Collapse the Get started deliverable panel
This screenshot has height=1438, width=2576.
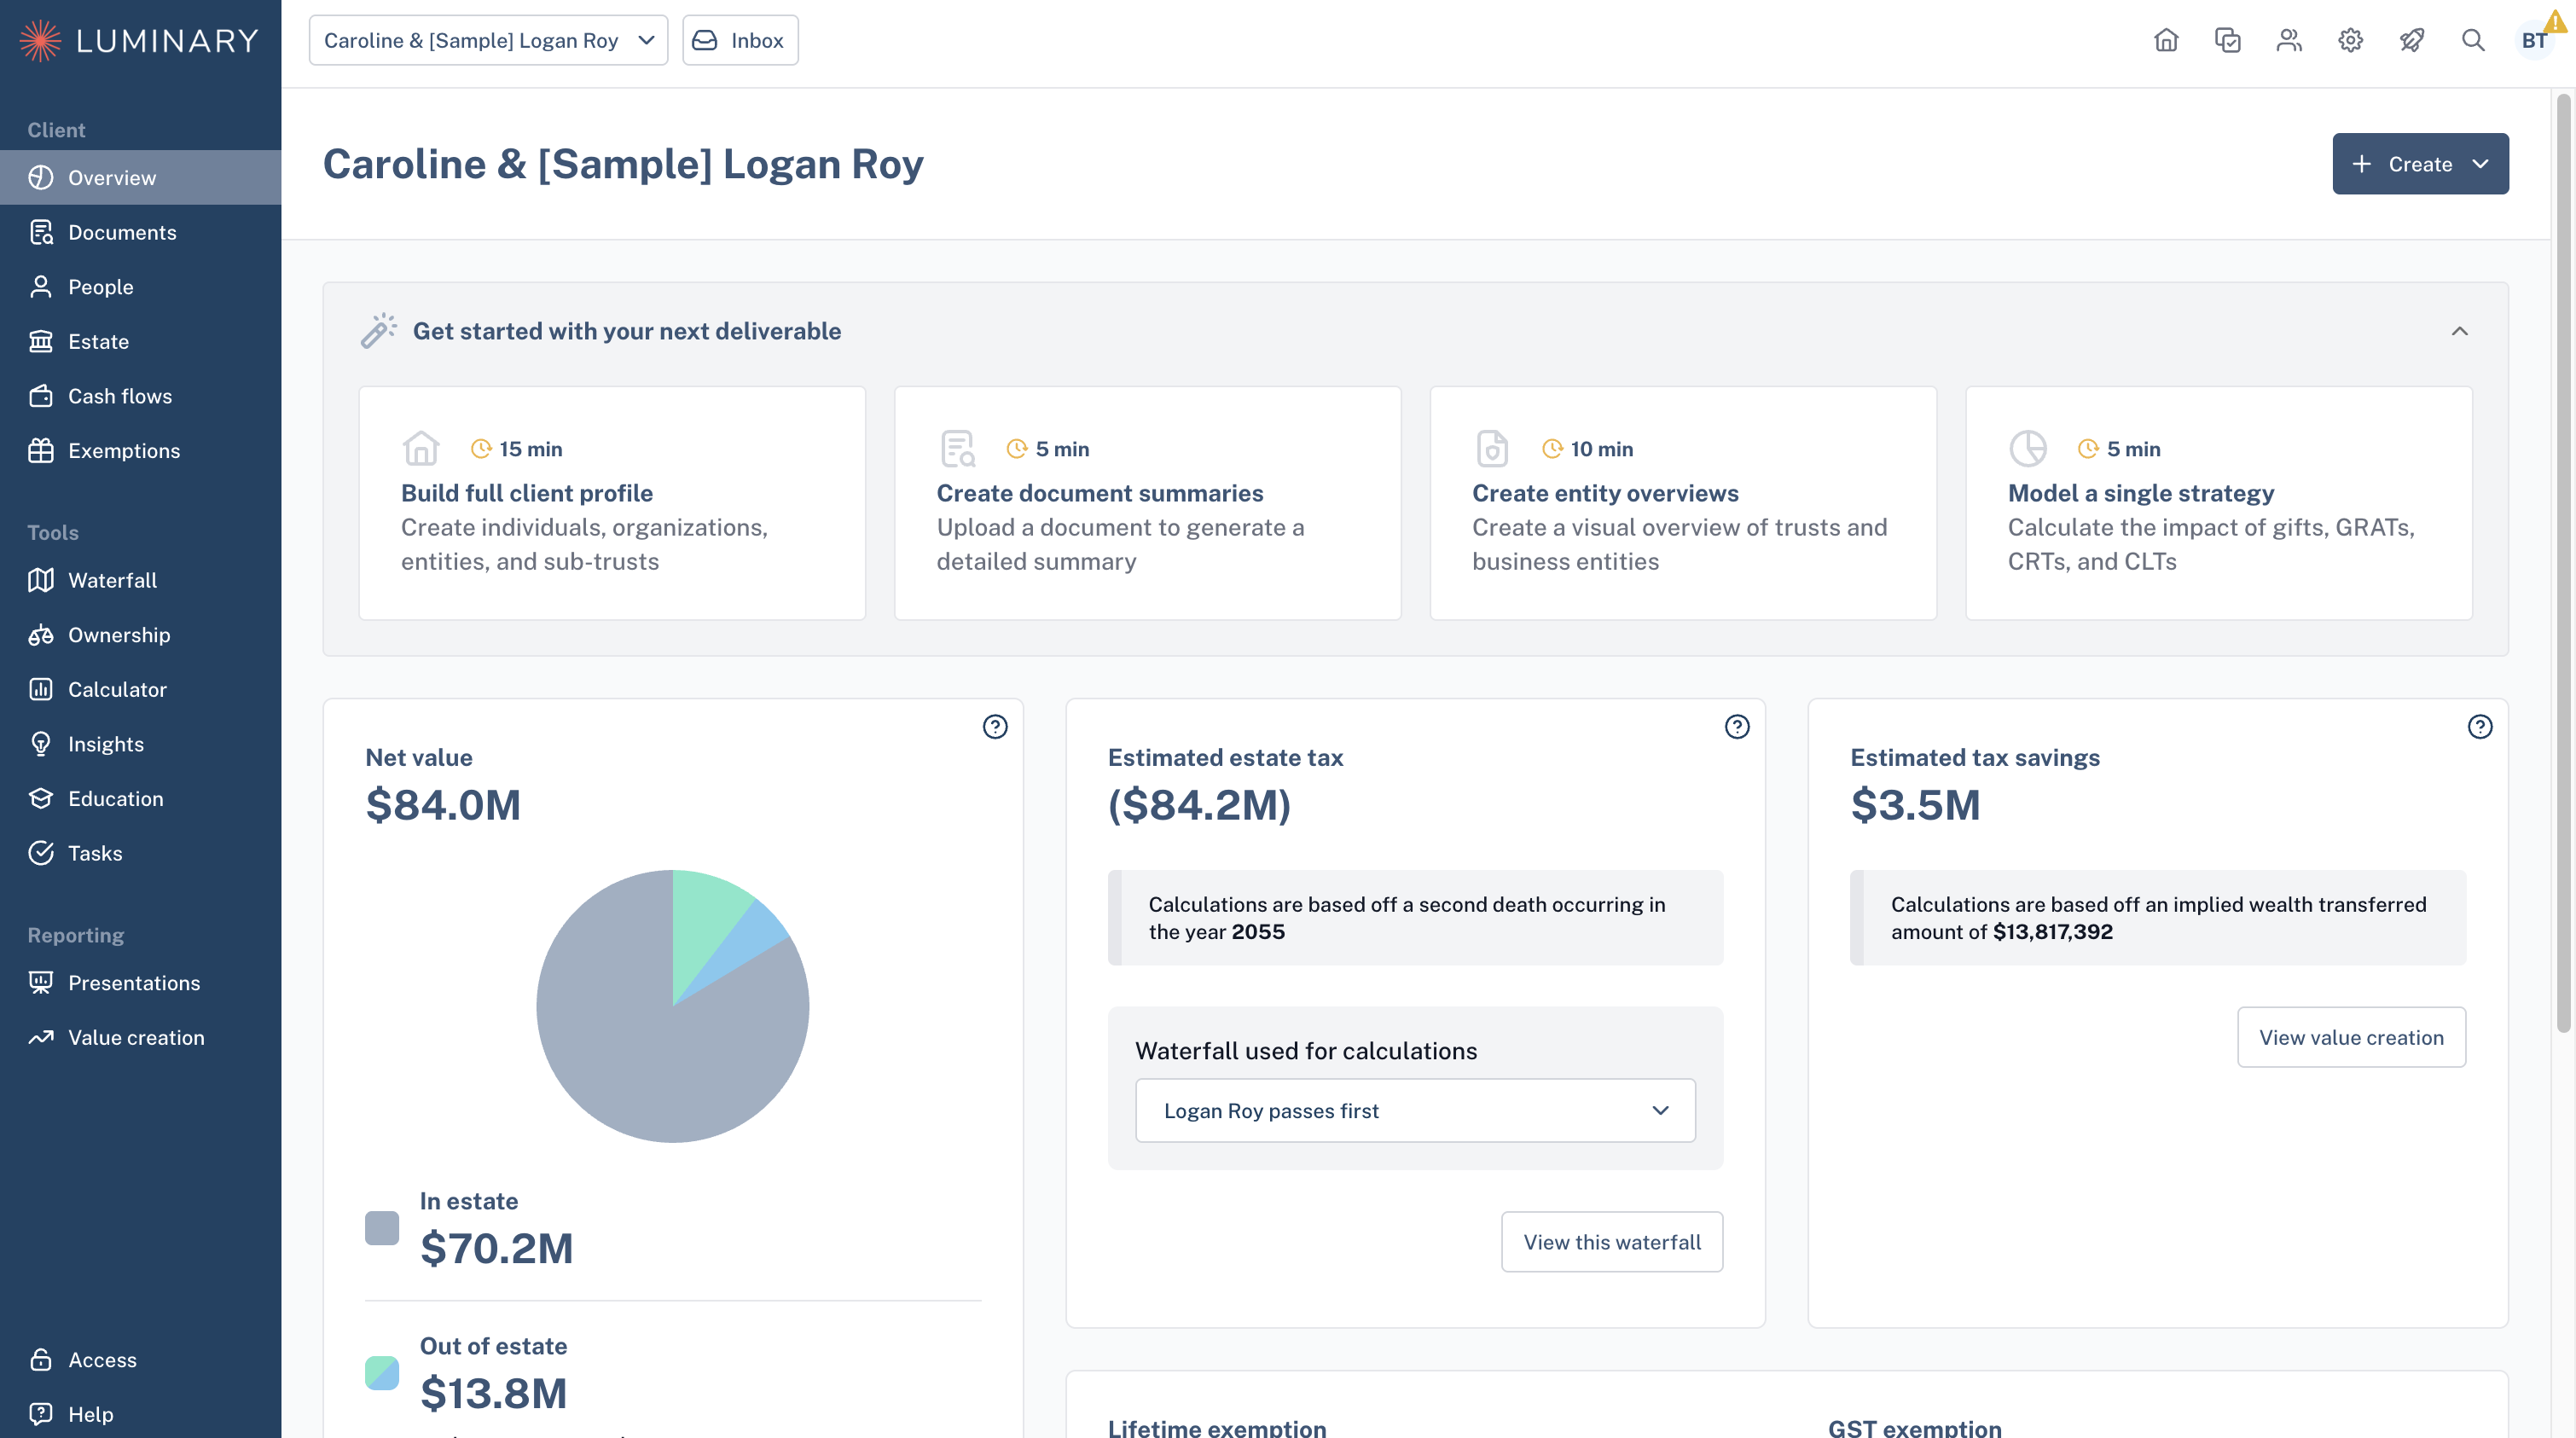pyautogui.click(x=2460, y=331)
